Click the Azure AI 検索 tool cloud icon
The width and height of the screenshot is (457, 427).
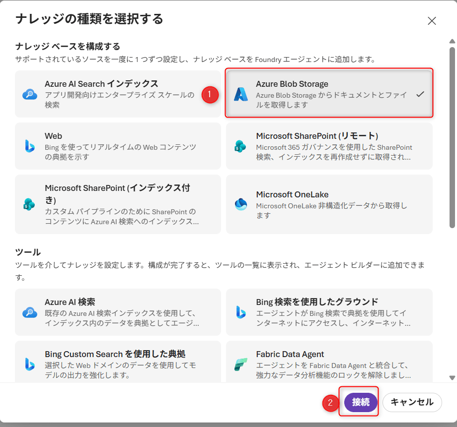point(30,312)
